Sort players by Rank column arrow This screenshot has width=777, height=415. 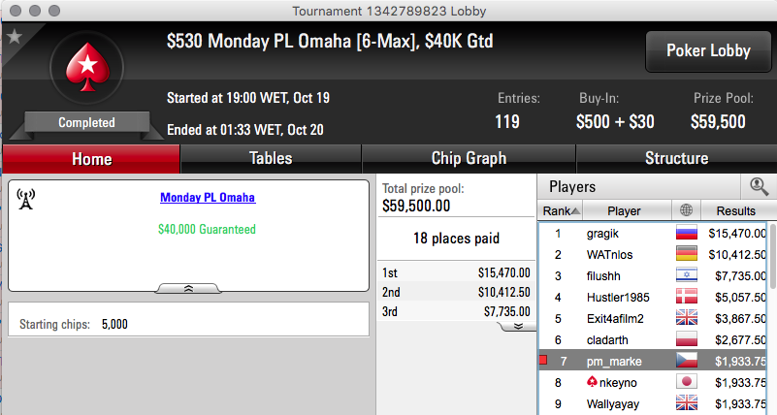(575, 211)
